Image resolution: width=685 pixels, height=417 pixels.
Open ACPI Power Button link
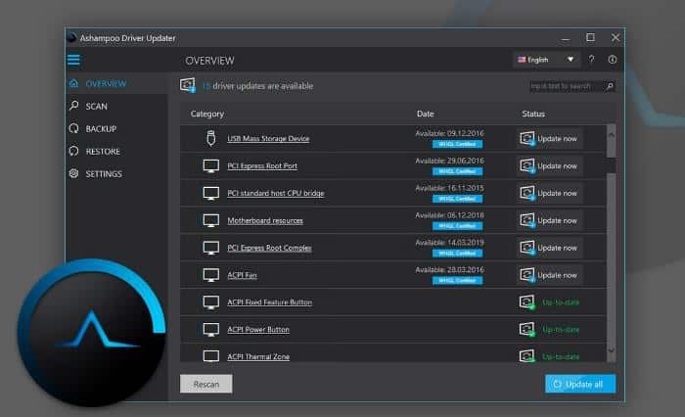258,330
